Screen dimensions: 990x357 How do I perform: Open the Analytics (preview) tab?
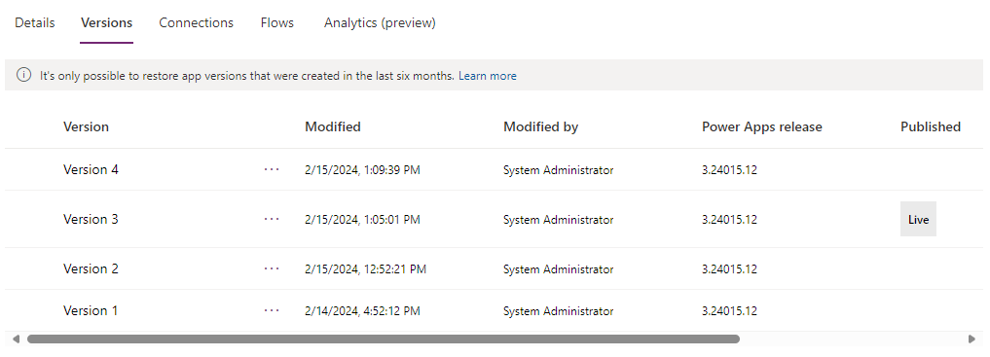[380, 22]
